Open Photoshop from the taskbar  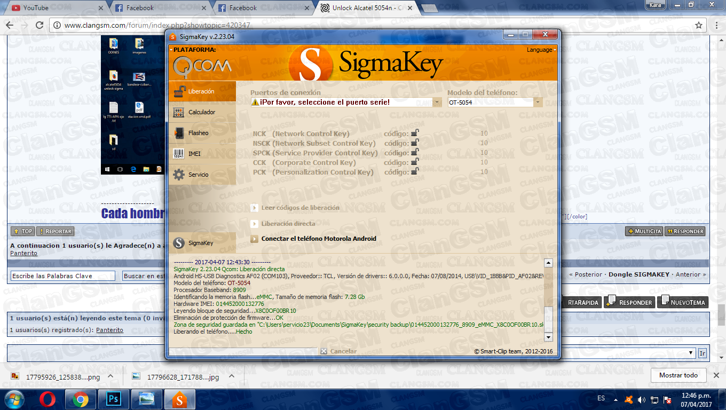[x=114, y=399]
